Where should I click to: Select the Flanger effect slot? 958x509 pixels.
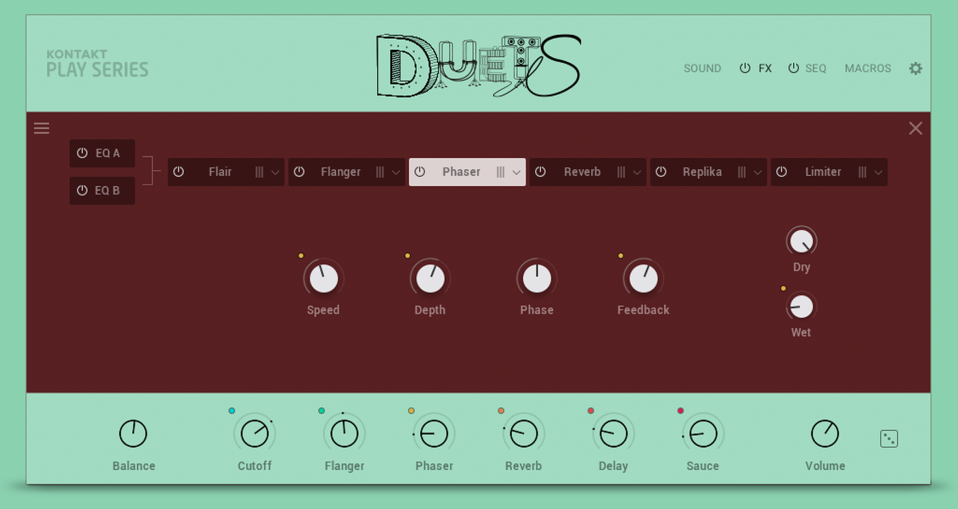click(346, 172)
